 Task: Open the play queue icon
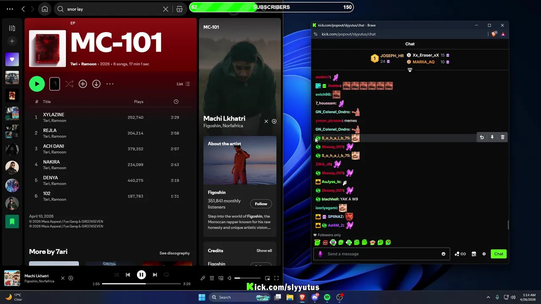(212, 278)
